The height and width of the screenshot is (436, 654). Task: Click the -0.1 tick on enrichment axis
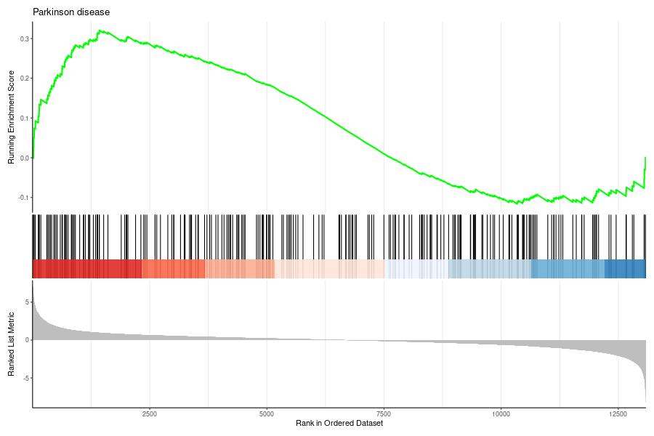[x=24, y=198]
